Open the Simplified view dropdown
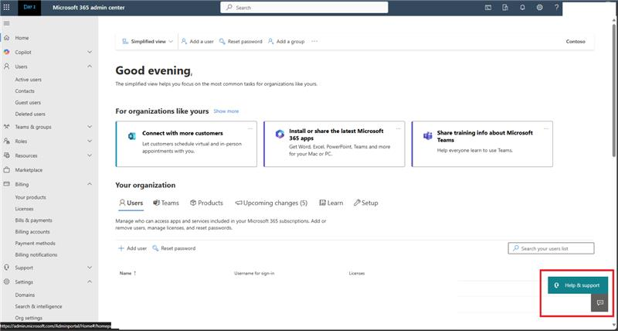The image size is (618, 331). pyautogui.click(x=148, y=42)
